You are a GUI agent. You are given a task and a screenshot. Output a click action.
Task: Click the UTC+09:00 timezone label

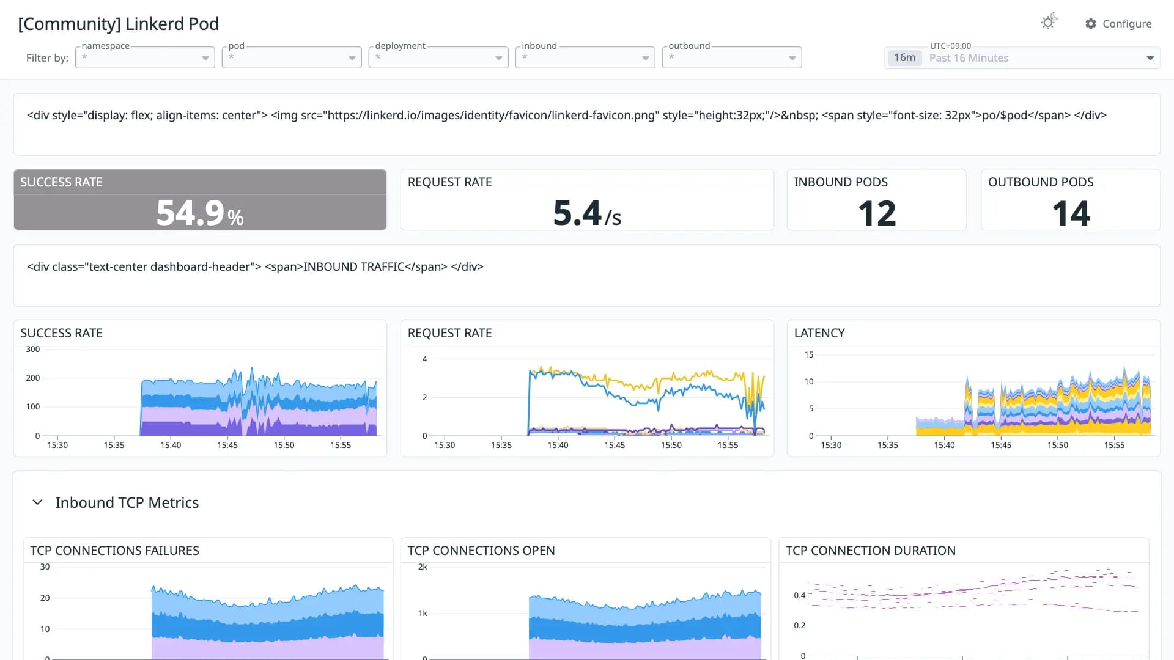pyautogui.click(x=950, y=46)
